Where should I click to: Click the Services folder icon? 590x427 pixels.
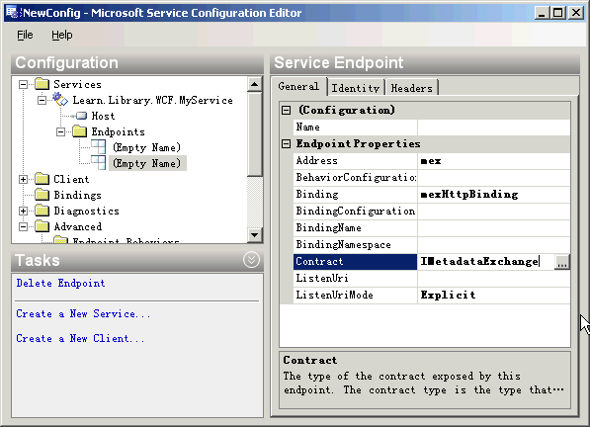(42, 84)
